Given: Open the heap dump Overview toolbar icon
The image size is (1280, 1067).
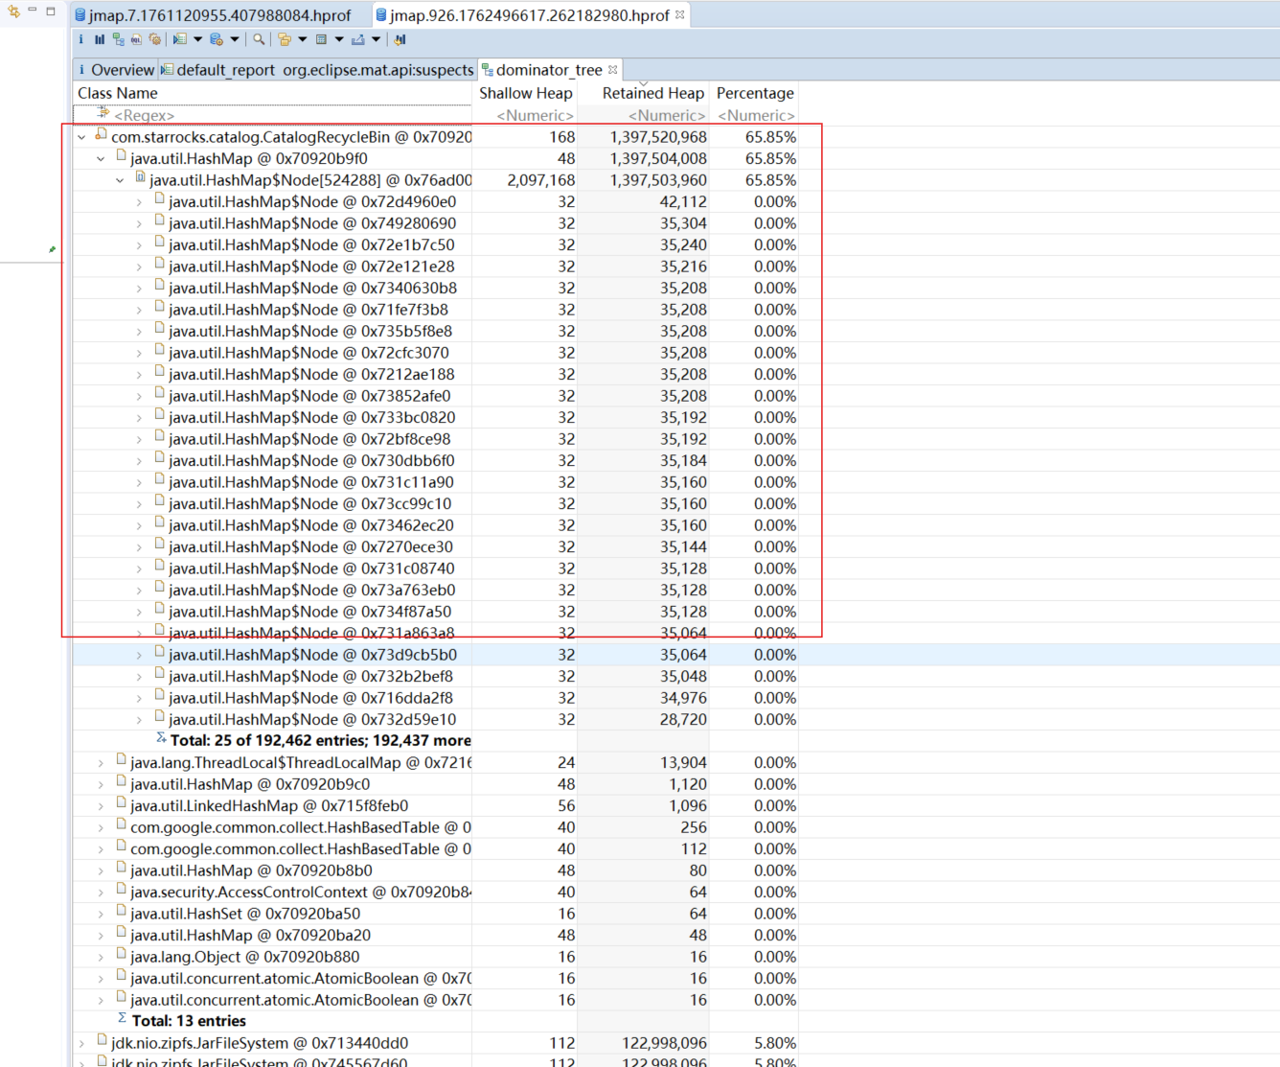Looking at the screenshot, I should pos(81,39).
